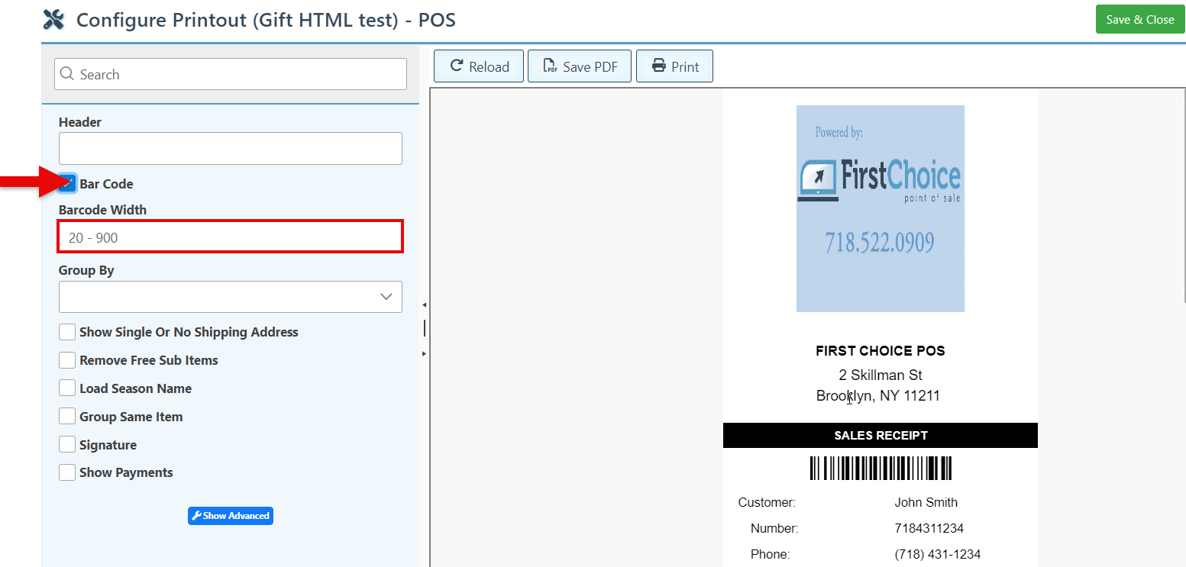Image resolution: width=1186 pixels, height=567 pixels.
Task: Reload the printout preview
Action: tap(479, 66)
